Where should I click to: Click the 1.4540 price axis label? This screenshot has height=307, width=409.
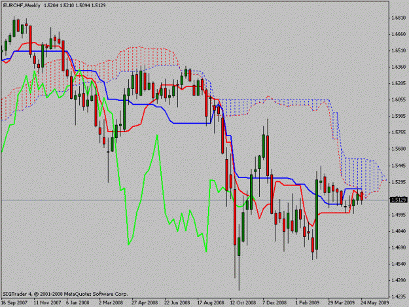pyautogui.click(x=399, y=264)
